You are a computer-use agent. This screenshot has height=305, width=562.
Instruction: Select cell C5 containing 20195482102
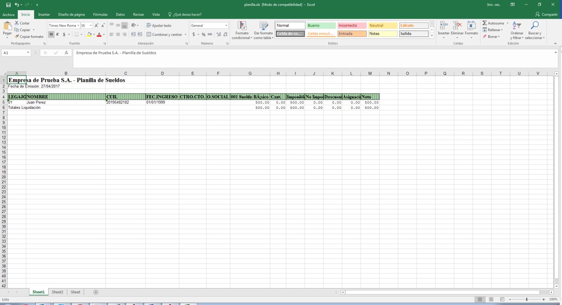[125, 102]
